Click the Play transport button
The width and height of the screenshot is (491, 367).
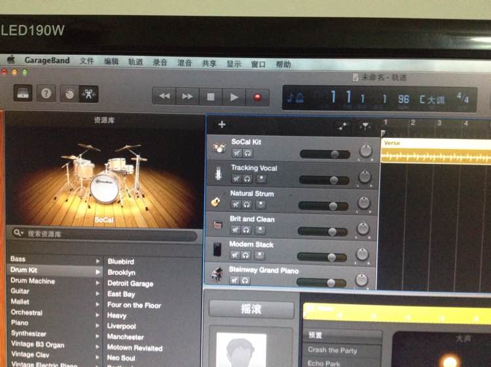click(x=234, y=97)
